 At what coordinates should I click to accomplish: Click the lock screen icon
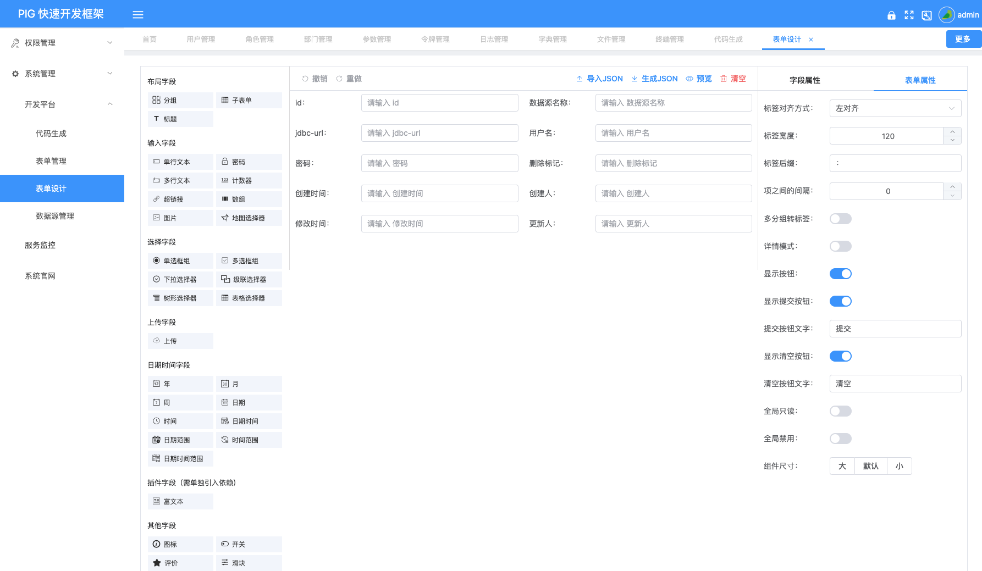tap(891, 15)
